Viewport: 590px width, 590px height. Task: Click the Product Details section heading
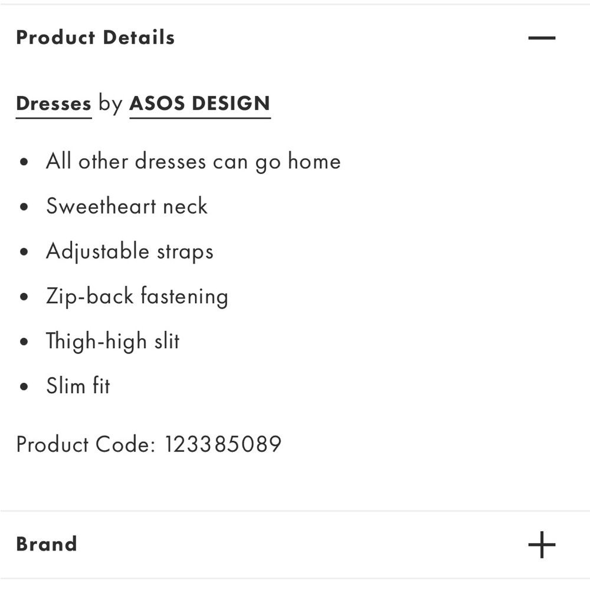tap(95, 38)
